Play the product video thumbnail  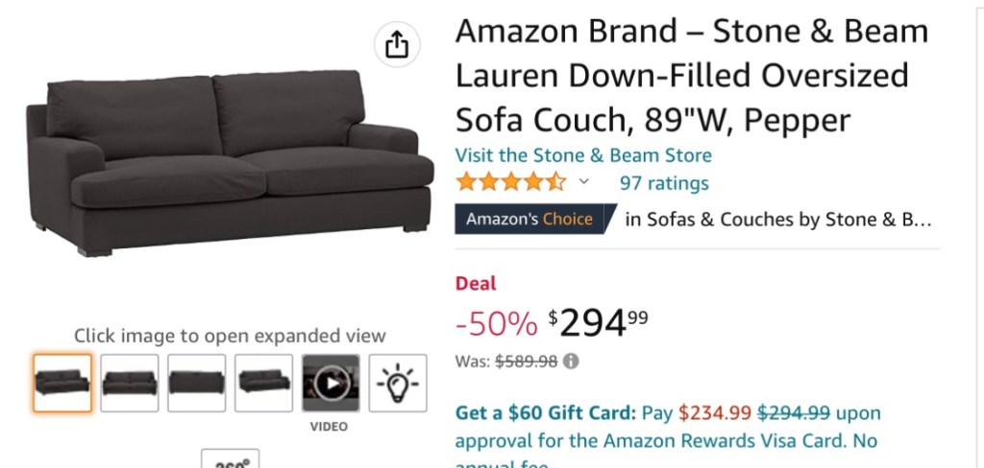(331, 384)
